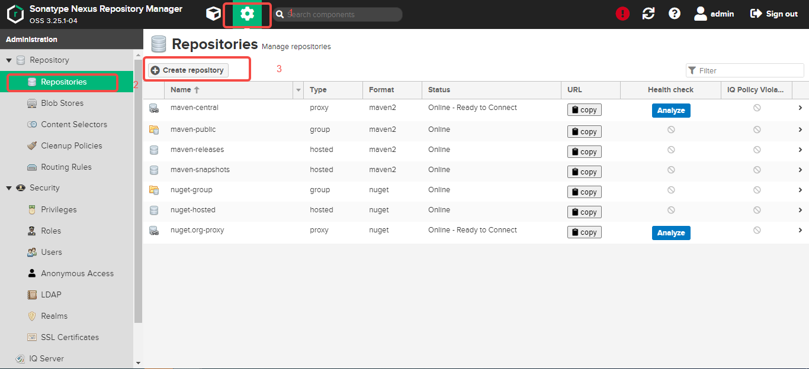Click the IQ Policy Violations column header
This screenshot has height=369, width=809.
pyautogui.click(x=756, y=90)
